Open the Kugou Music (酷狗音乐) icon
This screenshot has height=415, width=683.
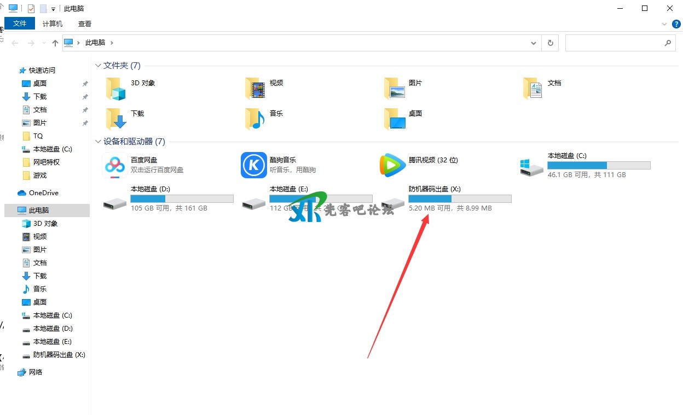click(x=254, y=165)
